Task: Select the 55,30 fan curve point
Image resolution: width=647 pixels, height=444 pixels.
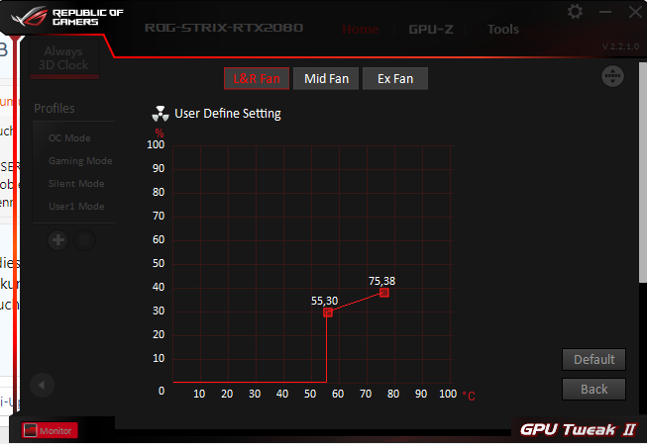Action: point(328,312)
